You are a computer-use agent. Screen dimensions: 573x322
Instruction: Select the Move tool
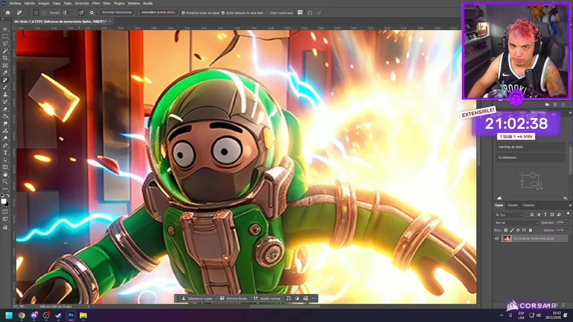[x=5, y=29]
